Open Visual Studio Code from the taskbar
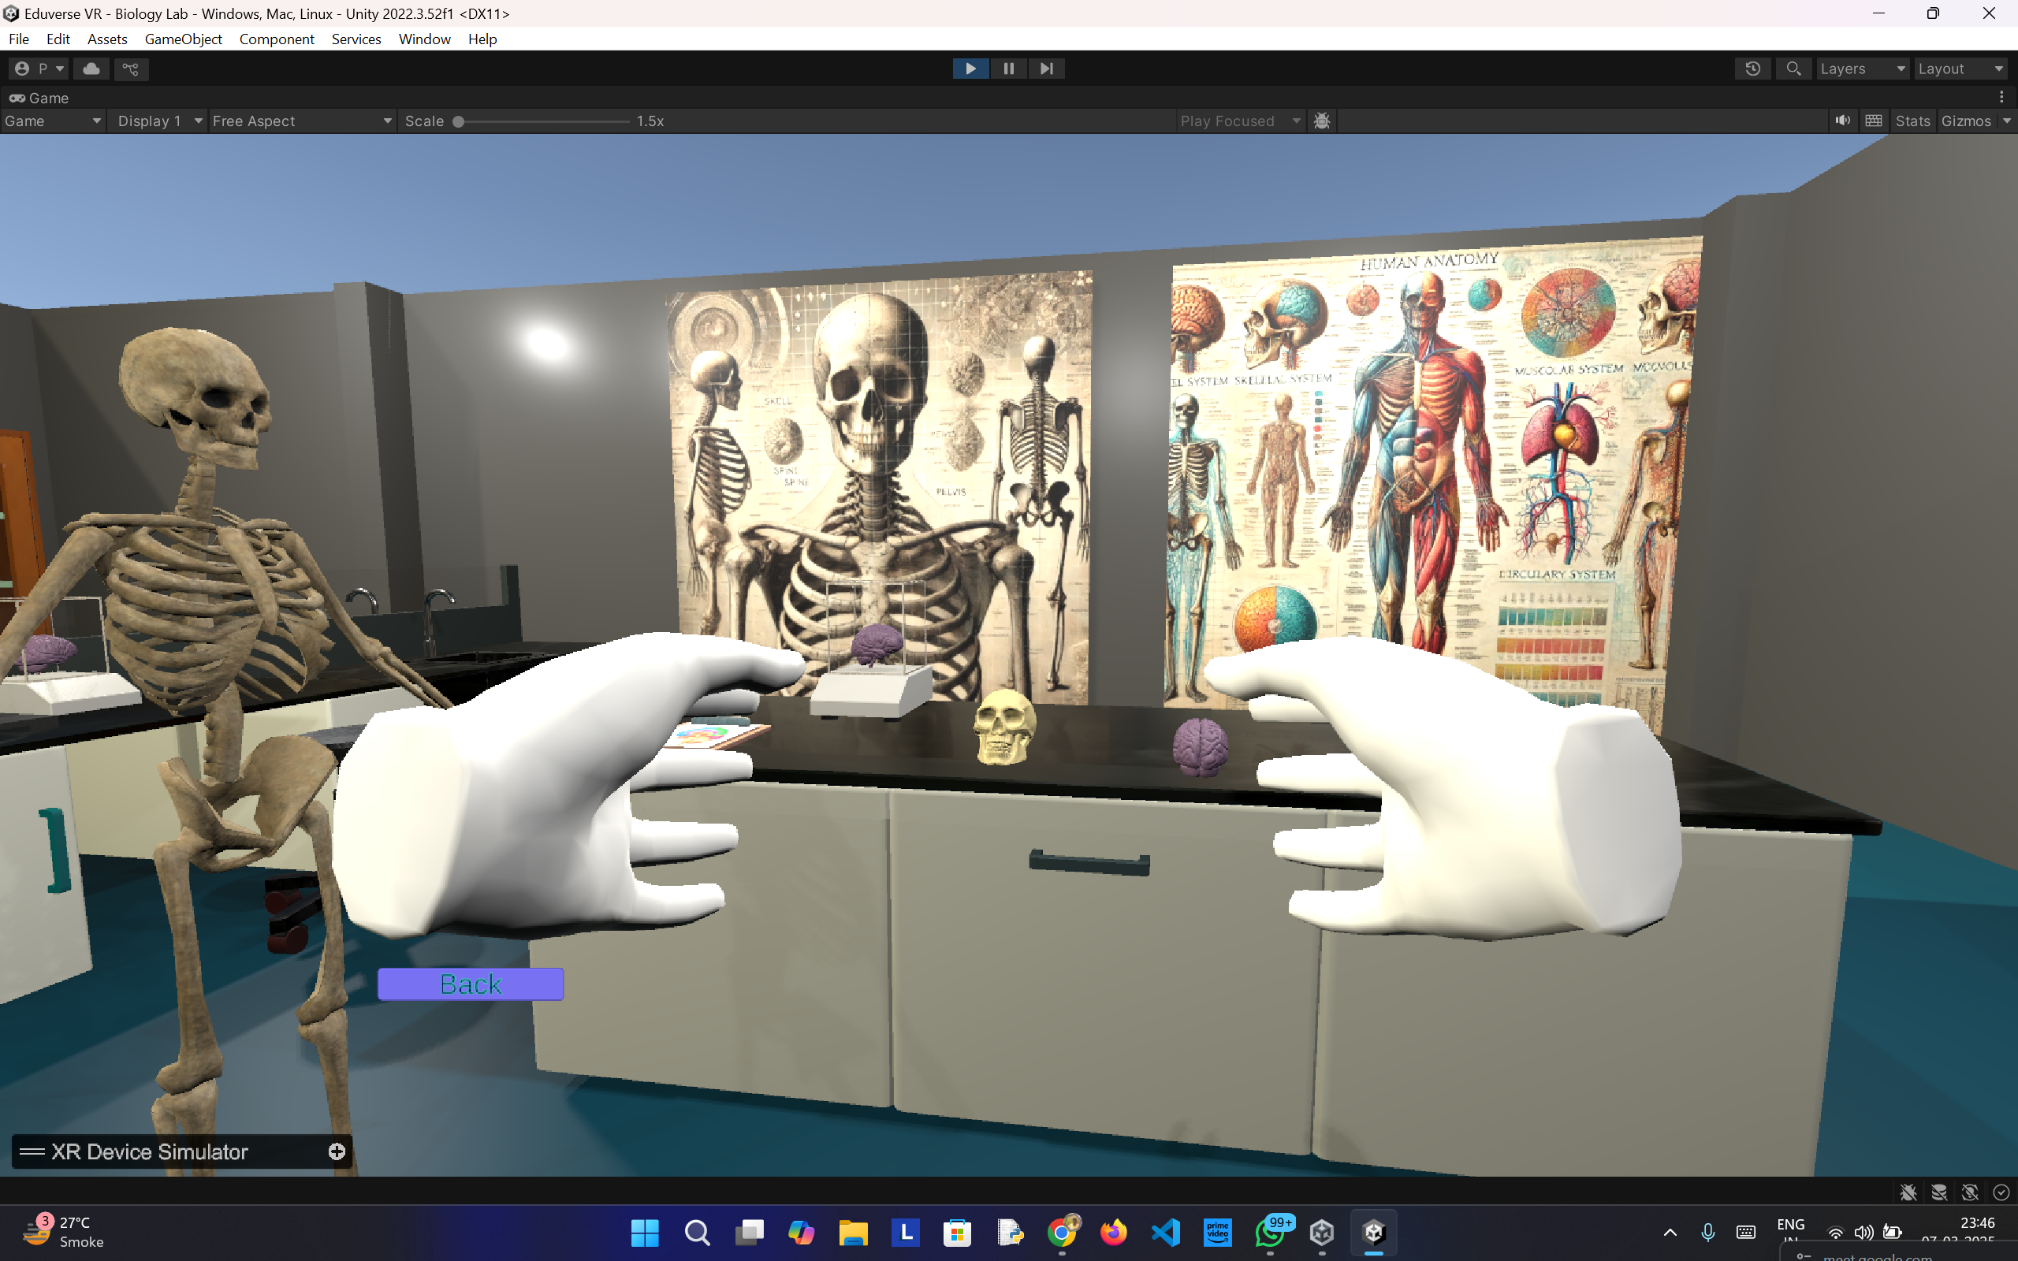This screenshot has height=1261, width=2018. click(x=1166, y=1232)
